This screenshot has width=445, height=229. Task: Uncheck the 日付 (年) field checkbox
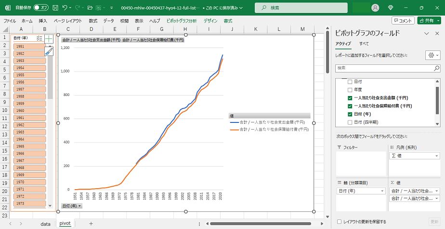pyautogui.click(x=350, y=114)
